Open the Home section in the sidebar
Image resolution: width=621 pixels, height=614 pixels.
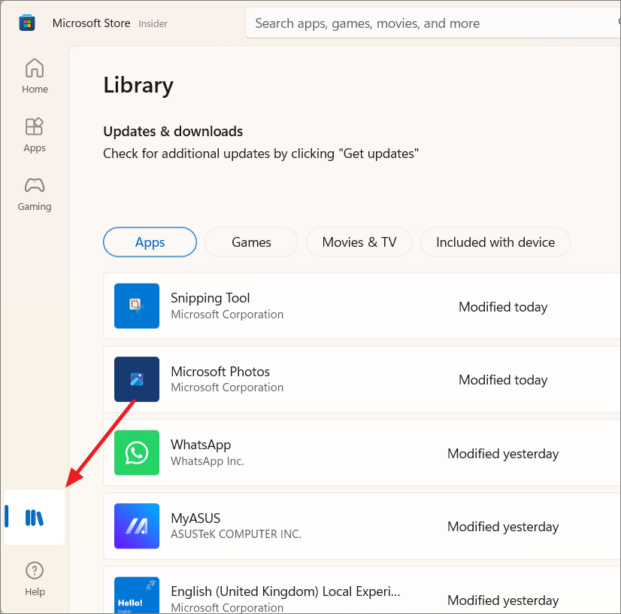pyautogui.click(x=35, y=74)
